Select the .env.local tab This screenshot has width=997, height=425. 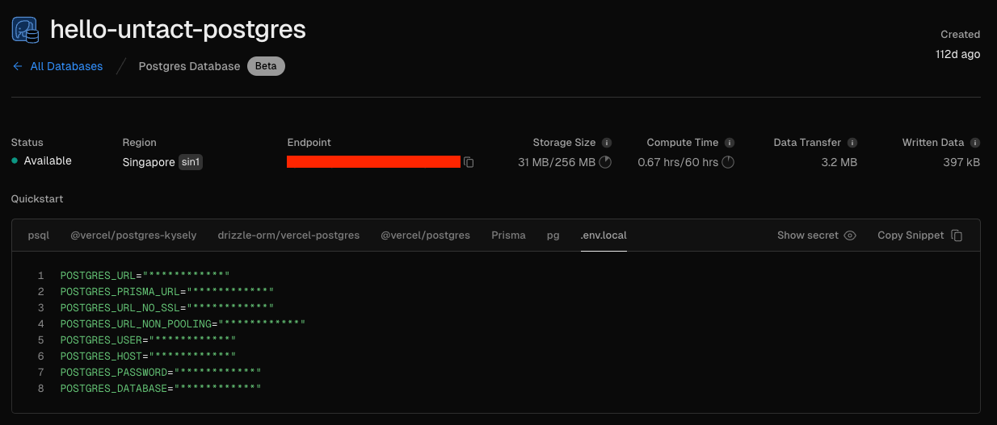[x=604, y=235]
